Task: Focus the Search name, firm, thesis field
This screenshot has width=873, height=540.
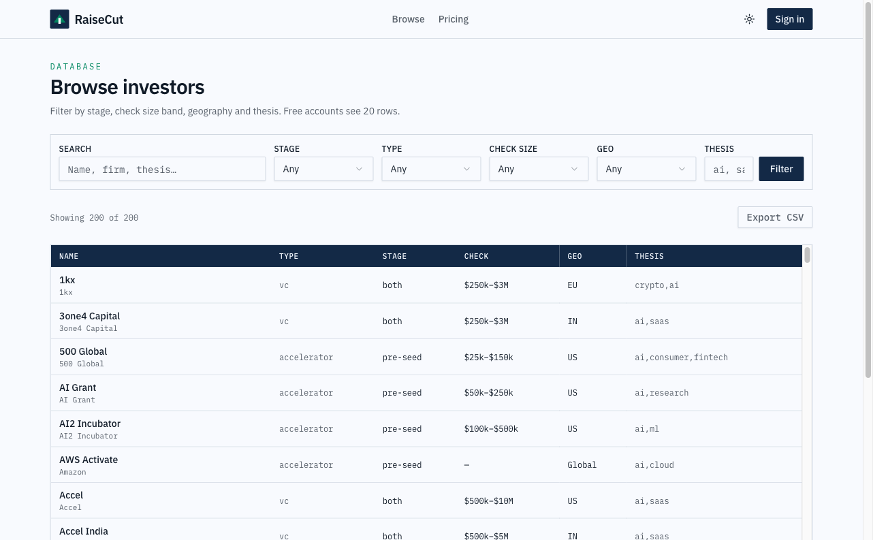Action: pyautogui.click(x=162, y=169)
